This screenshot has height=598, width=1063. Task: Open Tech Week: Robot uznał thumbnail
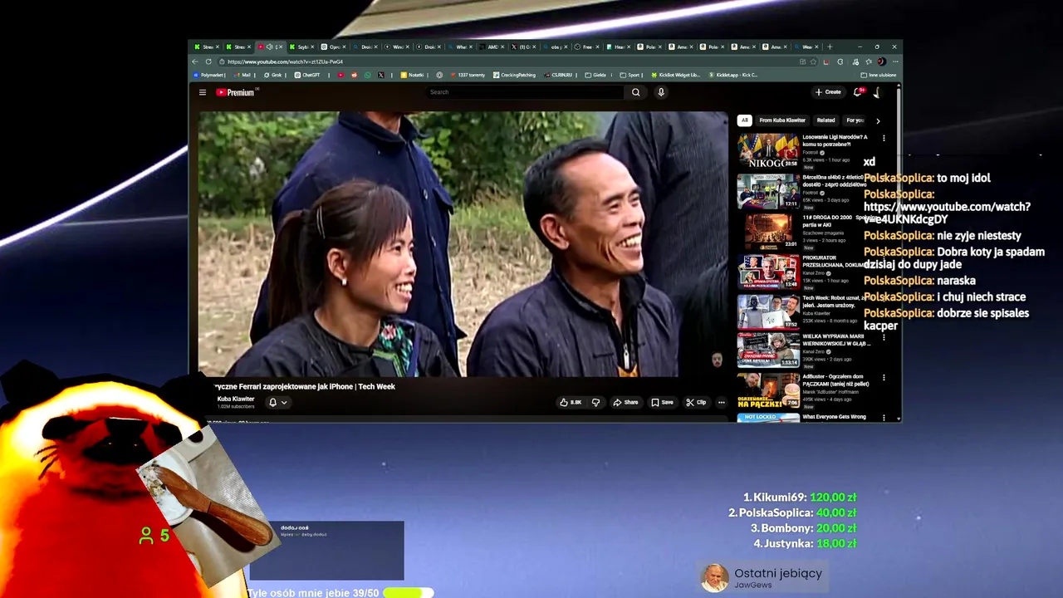click(768, 311)
